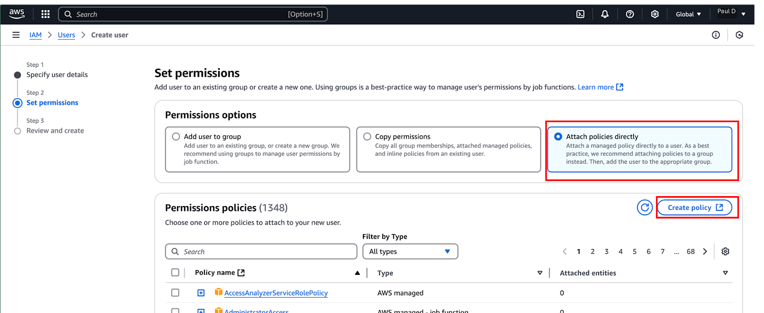Screen dimensions: 764x313
Task: Click the Attached entities column header
Action: 588,273
